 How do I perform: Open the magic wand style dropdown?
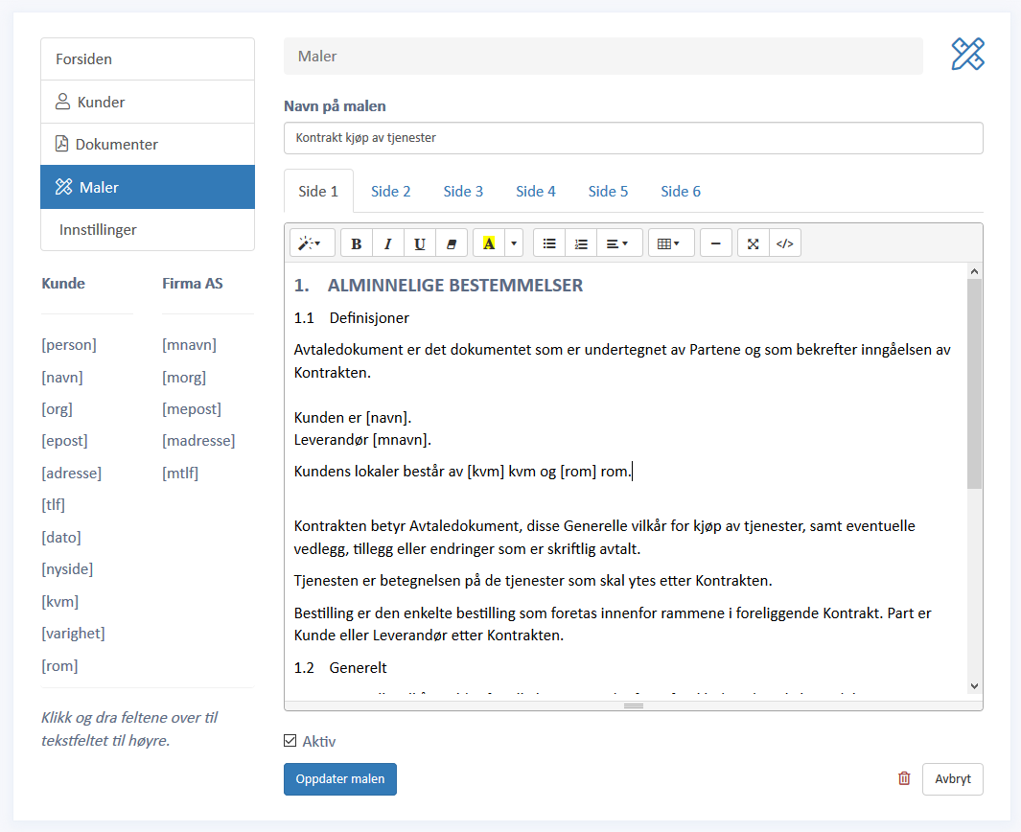[313, 243]
